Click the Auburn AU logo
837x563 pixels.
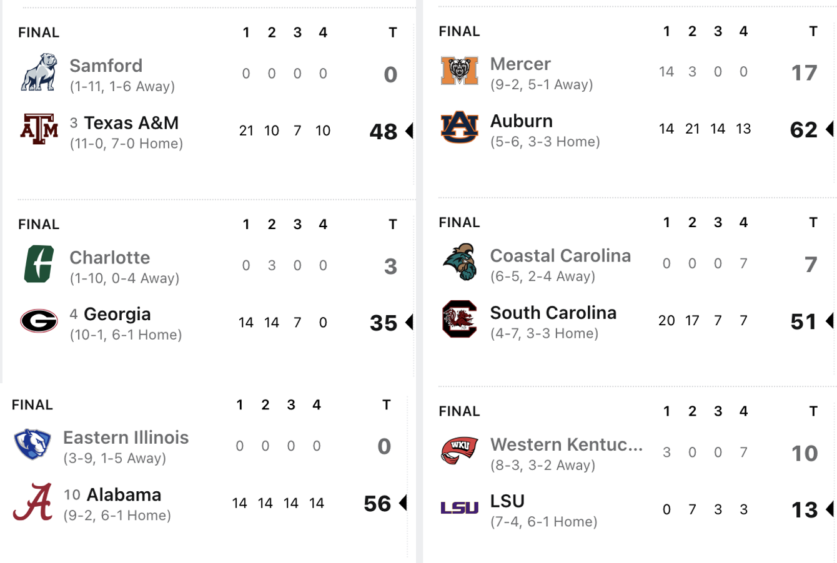[459, 128]
